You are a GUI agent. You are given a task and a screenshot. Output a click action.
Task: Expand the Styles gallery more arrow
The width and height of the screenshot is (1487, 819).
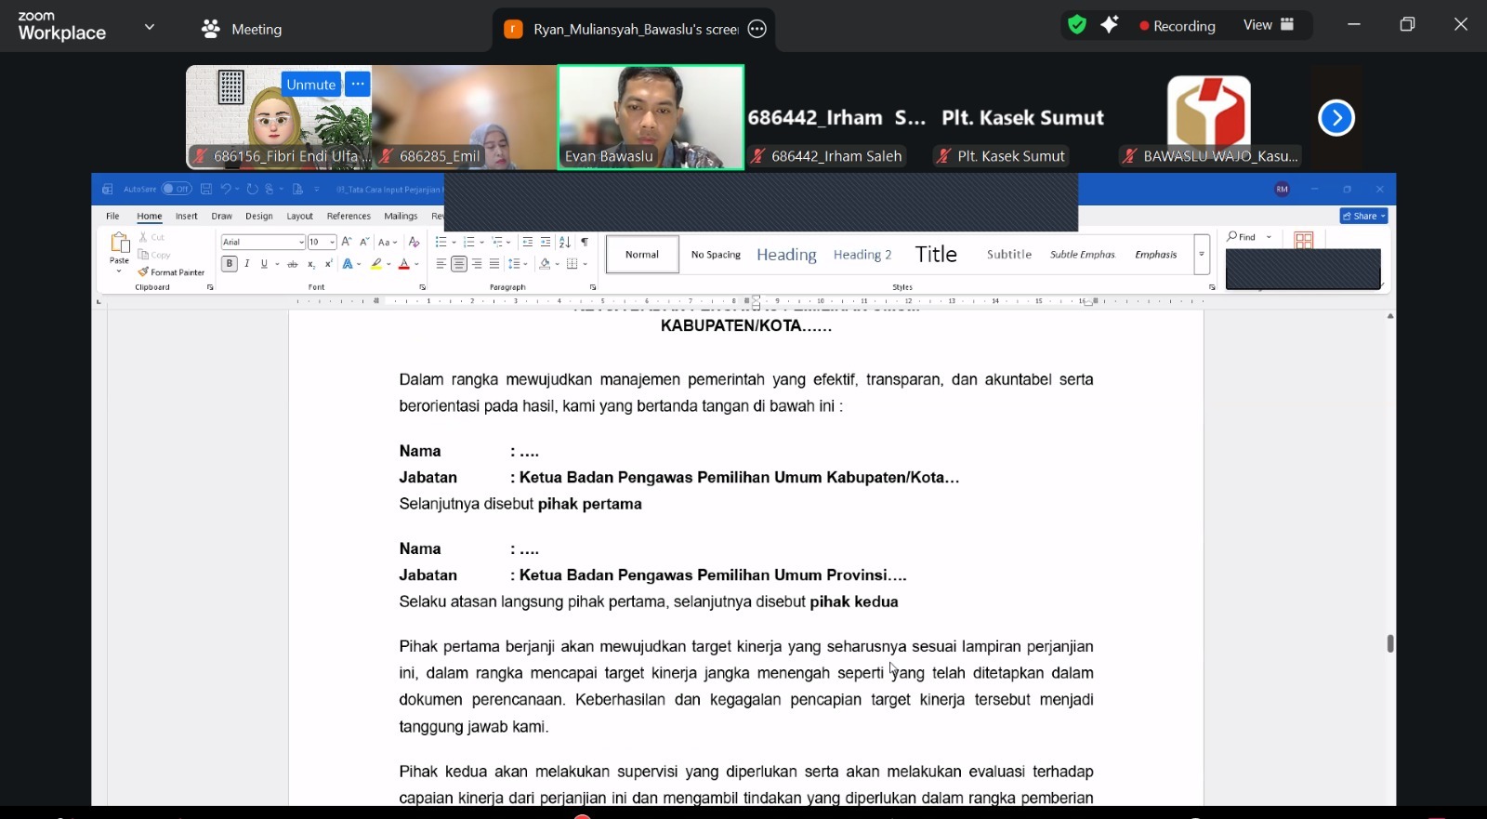coord(1202,255)
